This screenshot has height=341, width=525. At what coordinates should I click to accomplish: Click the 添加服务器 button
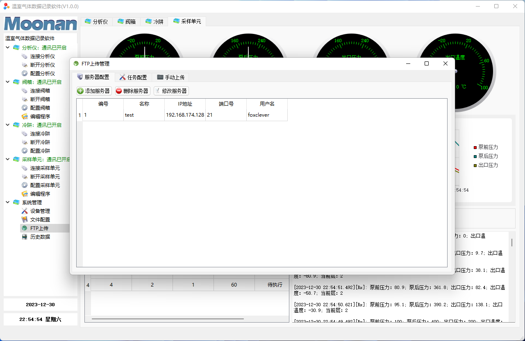[94, 91]
